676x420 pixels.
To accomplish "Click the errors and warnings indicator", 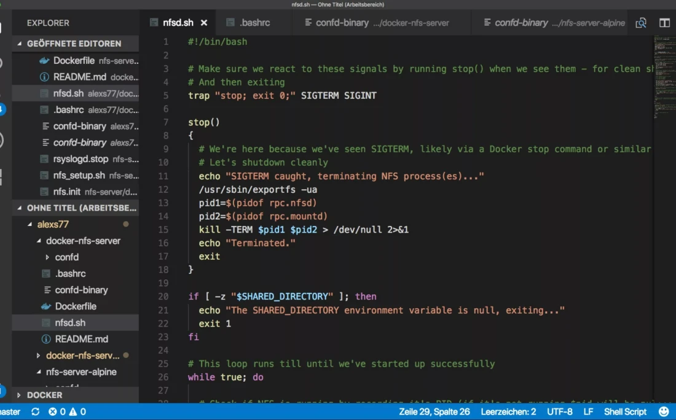I will tap(67, 411).
